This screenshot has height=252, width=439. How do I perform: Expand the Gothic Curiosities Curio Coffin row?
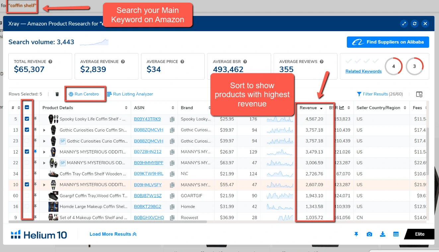[44, 130]
